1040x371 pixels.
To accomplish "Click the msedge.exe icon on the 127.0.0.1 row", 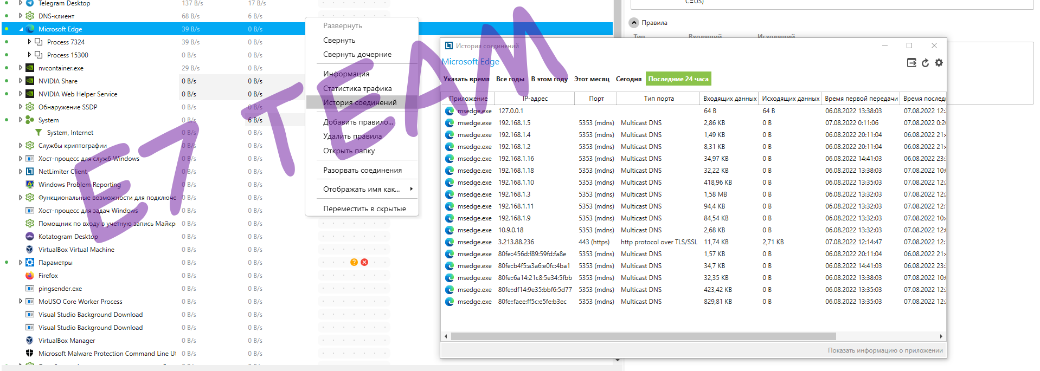I will coord(450,111).
